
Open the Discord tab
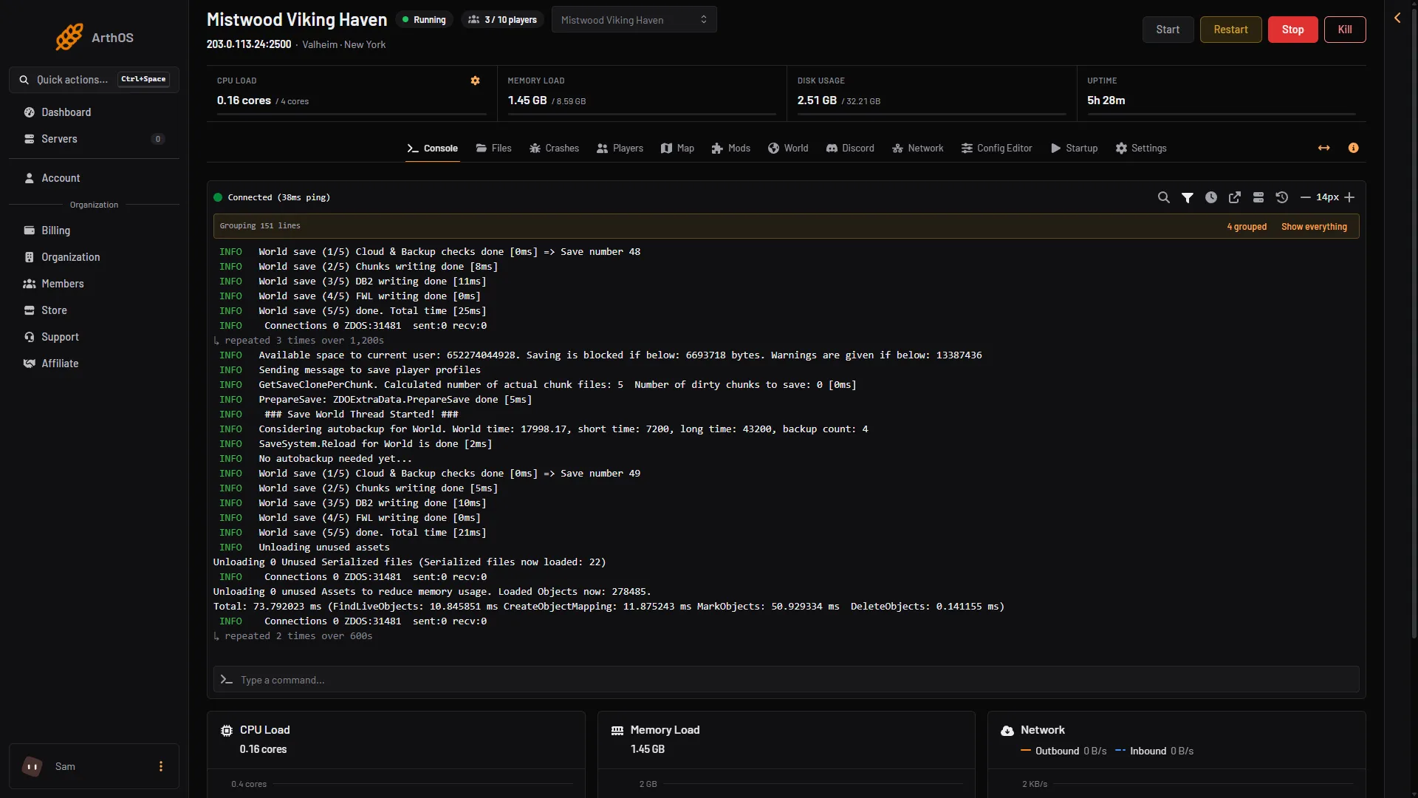[x=850, y=149]
